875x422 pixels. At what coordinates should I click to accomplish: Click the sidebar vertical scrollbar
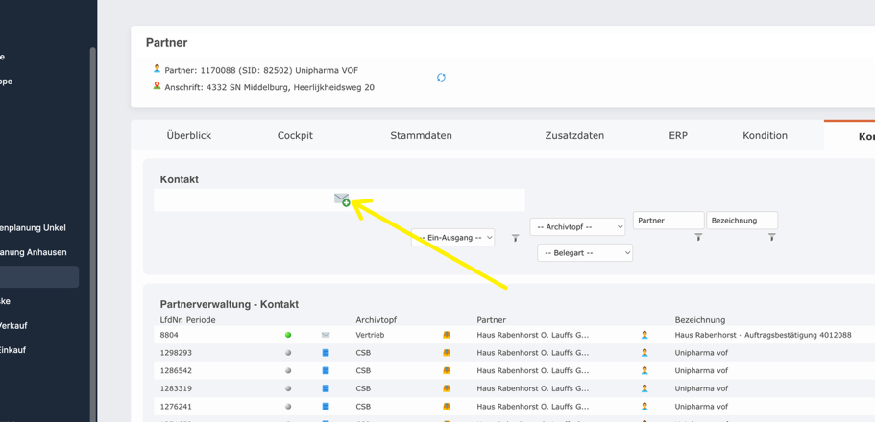pos(92,234)
